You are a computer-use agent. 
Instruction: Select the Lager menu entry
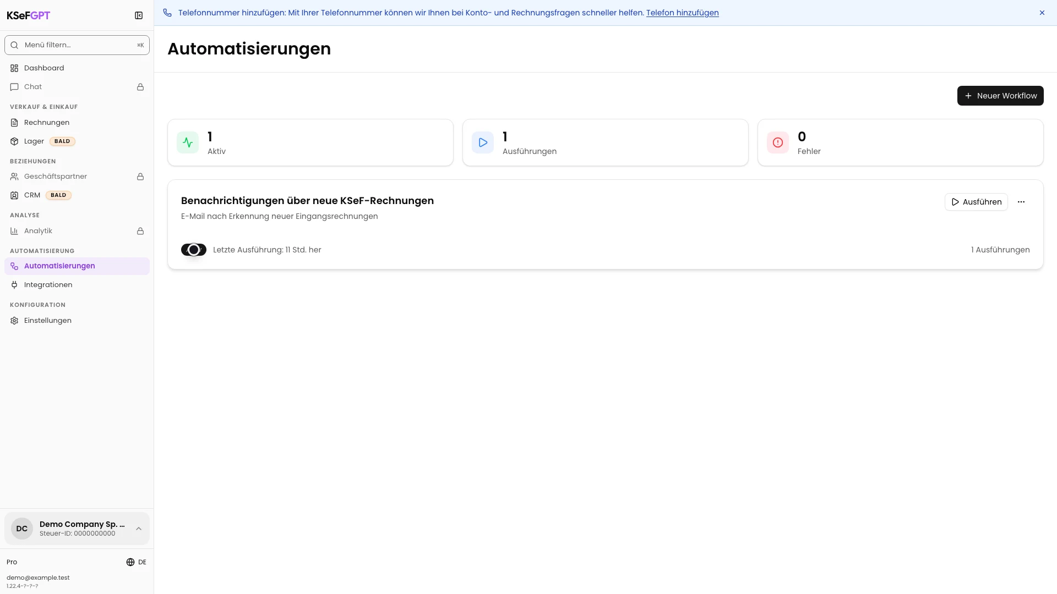[77, 141]
